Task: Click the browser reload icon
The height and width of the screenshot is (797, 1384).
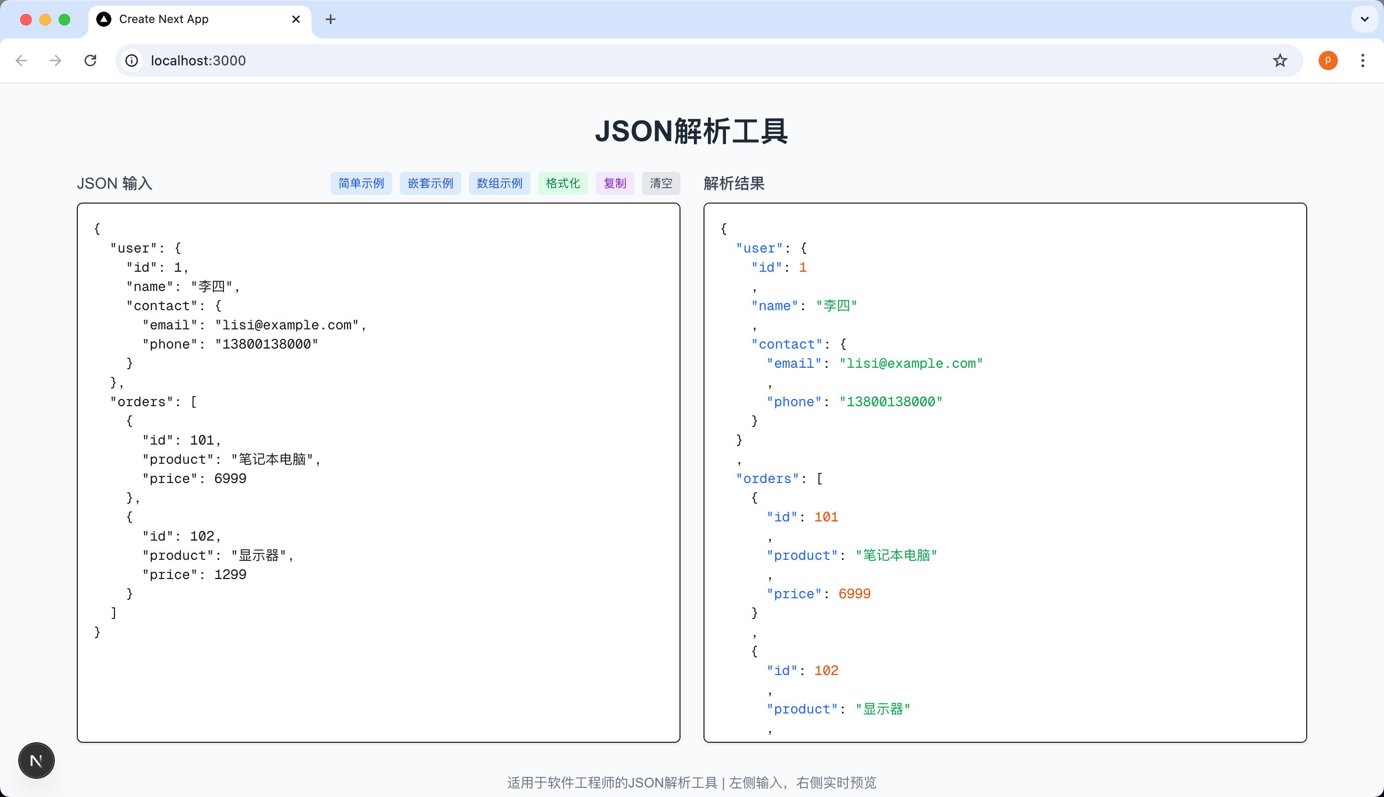Action: (x=90, y=60)
